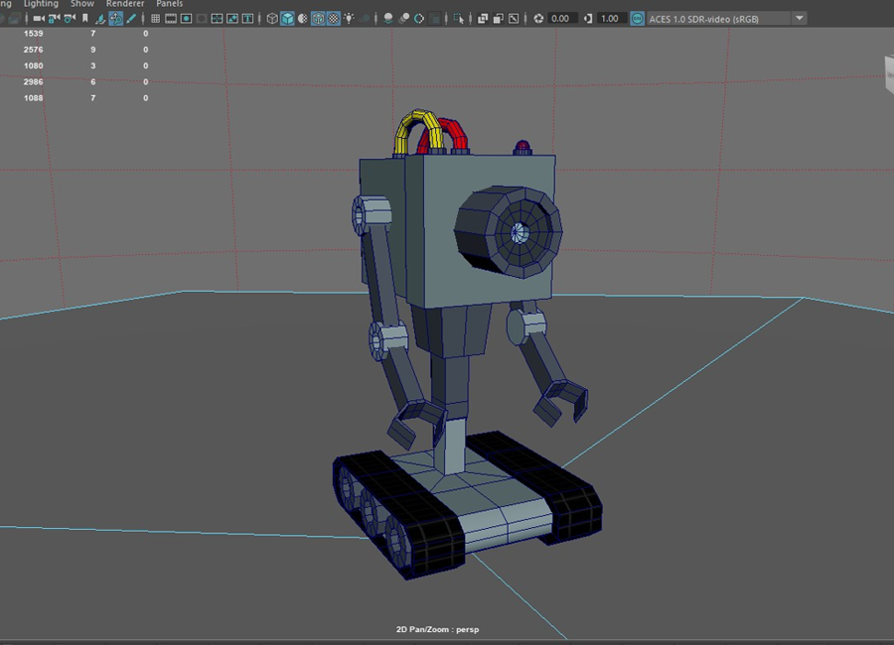Click the Lock Camera icon
This screenshot has height=645, width=894.
(x=54, y=18)
